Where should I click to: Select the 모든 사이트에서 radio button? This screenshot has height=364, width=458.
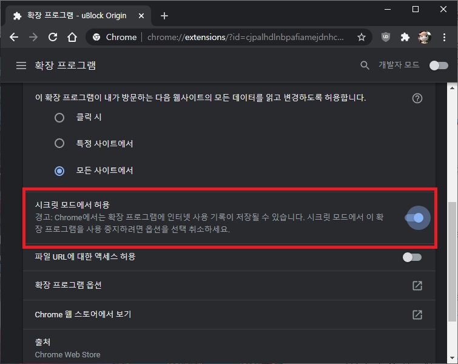59,170
